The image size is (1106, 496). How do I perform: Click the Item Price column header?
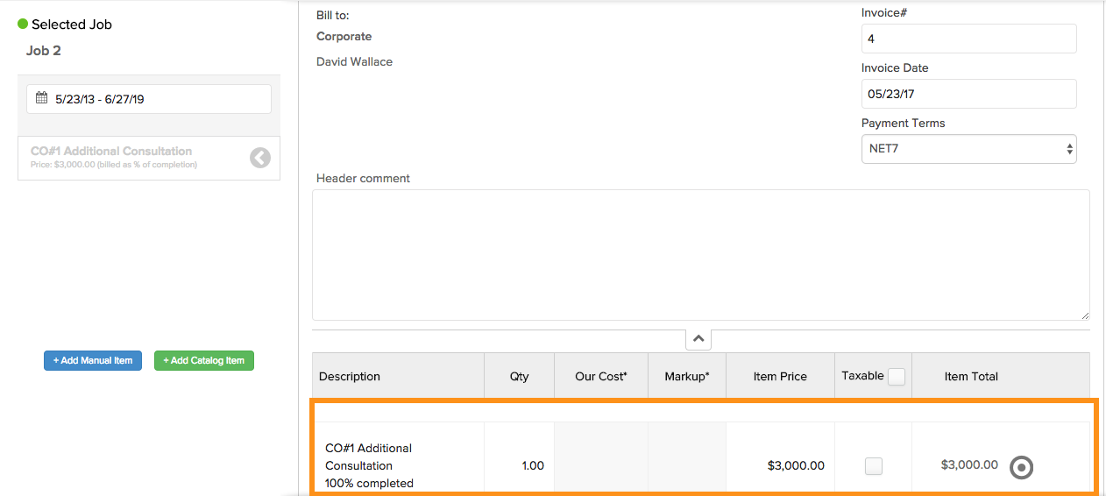(780, 376)
